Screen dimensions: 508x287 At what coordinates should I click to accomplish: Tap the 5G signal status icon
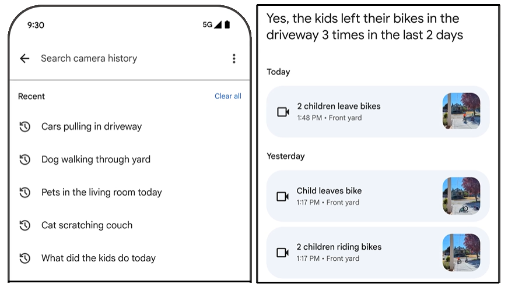coord(212,25)
